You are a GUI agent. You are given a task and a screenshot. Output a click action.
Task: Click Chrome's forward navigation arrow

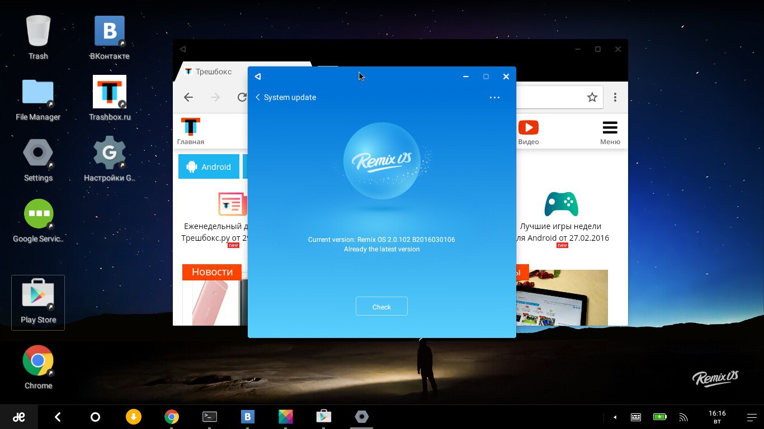click(215, 97)
